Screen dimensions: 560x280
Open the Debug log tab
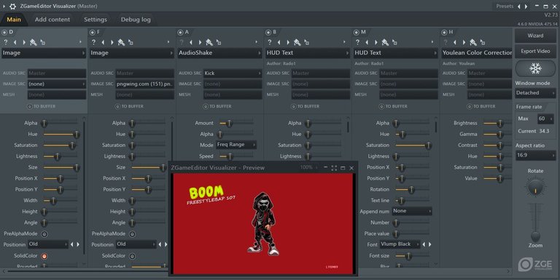click(136, 20)
